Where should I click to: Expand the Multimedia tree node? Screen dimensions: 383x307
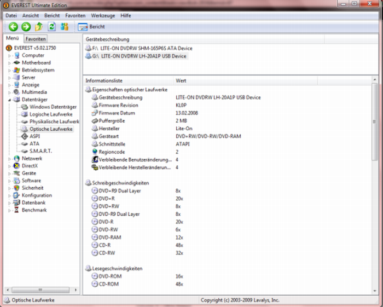(x=9, y=92)
